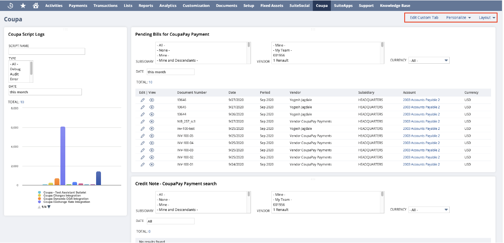504x243 pixels.
Task: Open the Payments menu
Action: click(78, 6)
